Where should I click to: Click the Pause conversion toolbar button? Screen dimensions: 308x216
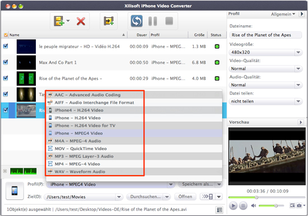coord(153,21)
